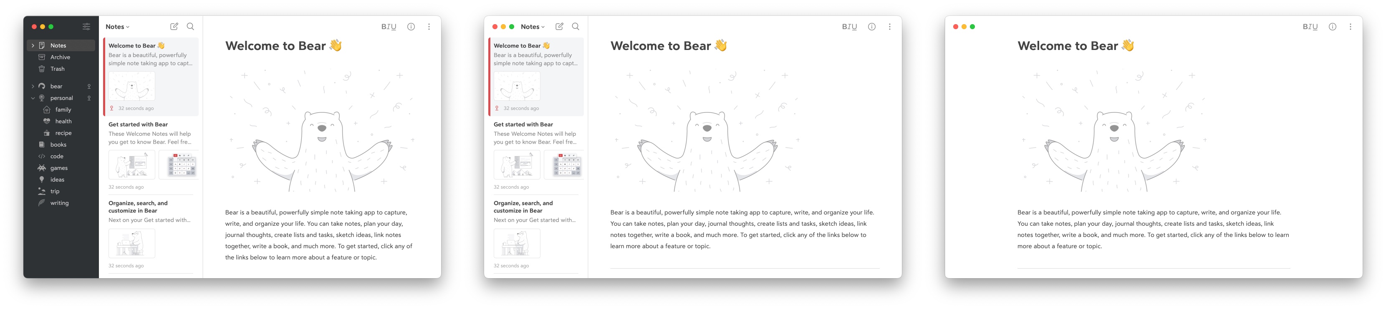The width and height of the screenshot is (1386, 309).
Task: Select the trip tag in the sidebar
Action: 55,192
